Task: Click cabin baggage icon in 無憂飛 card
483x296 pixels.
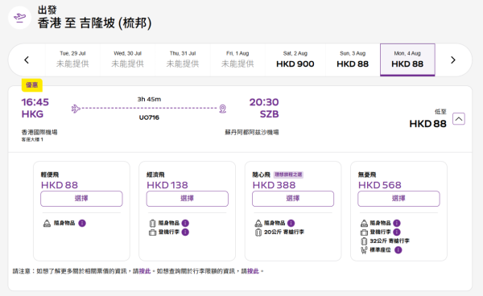Action: point(364,232)
